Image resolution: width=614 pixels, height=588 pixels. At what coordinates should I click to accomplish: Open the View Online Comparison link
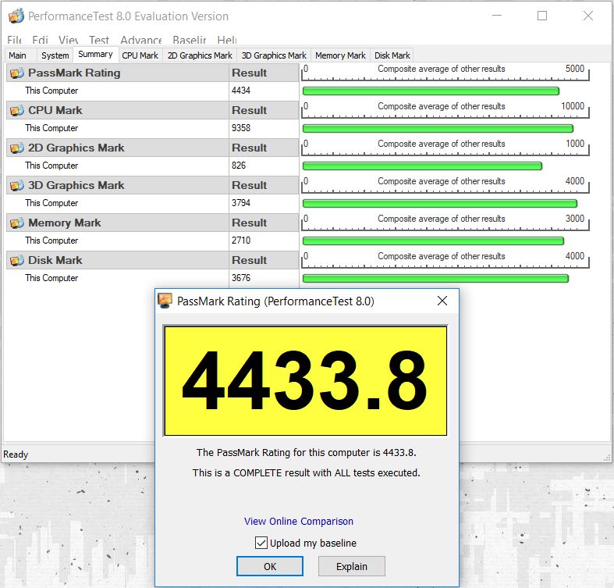pyautogui.click(x=299, y=522)
